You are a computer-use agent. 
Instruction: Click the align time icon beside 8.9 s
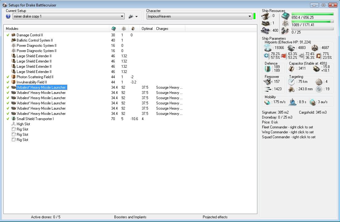[x=292, y=102]
